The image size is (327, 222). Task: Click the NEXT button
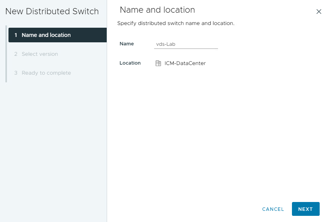(305, 209)
